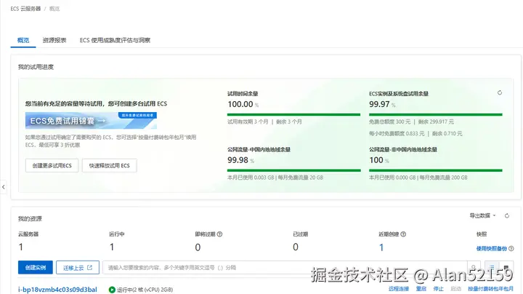
Task: Refresh my resources section icon
Action: click(507, 216)
